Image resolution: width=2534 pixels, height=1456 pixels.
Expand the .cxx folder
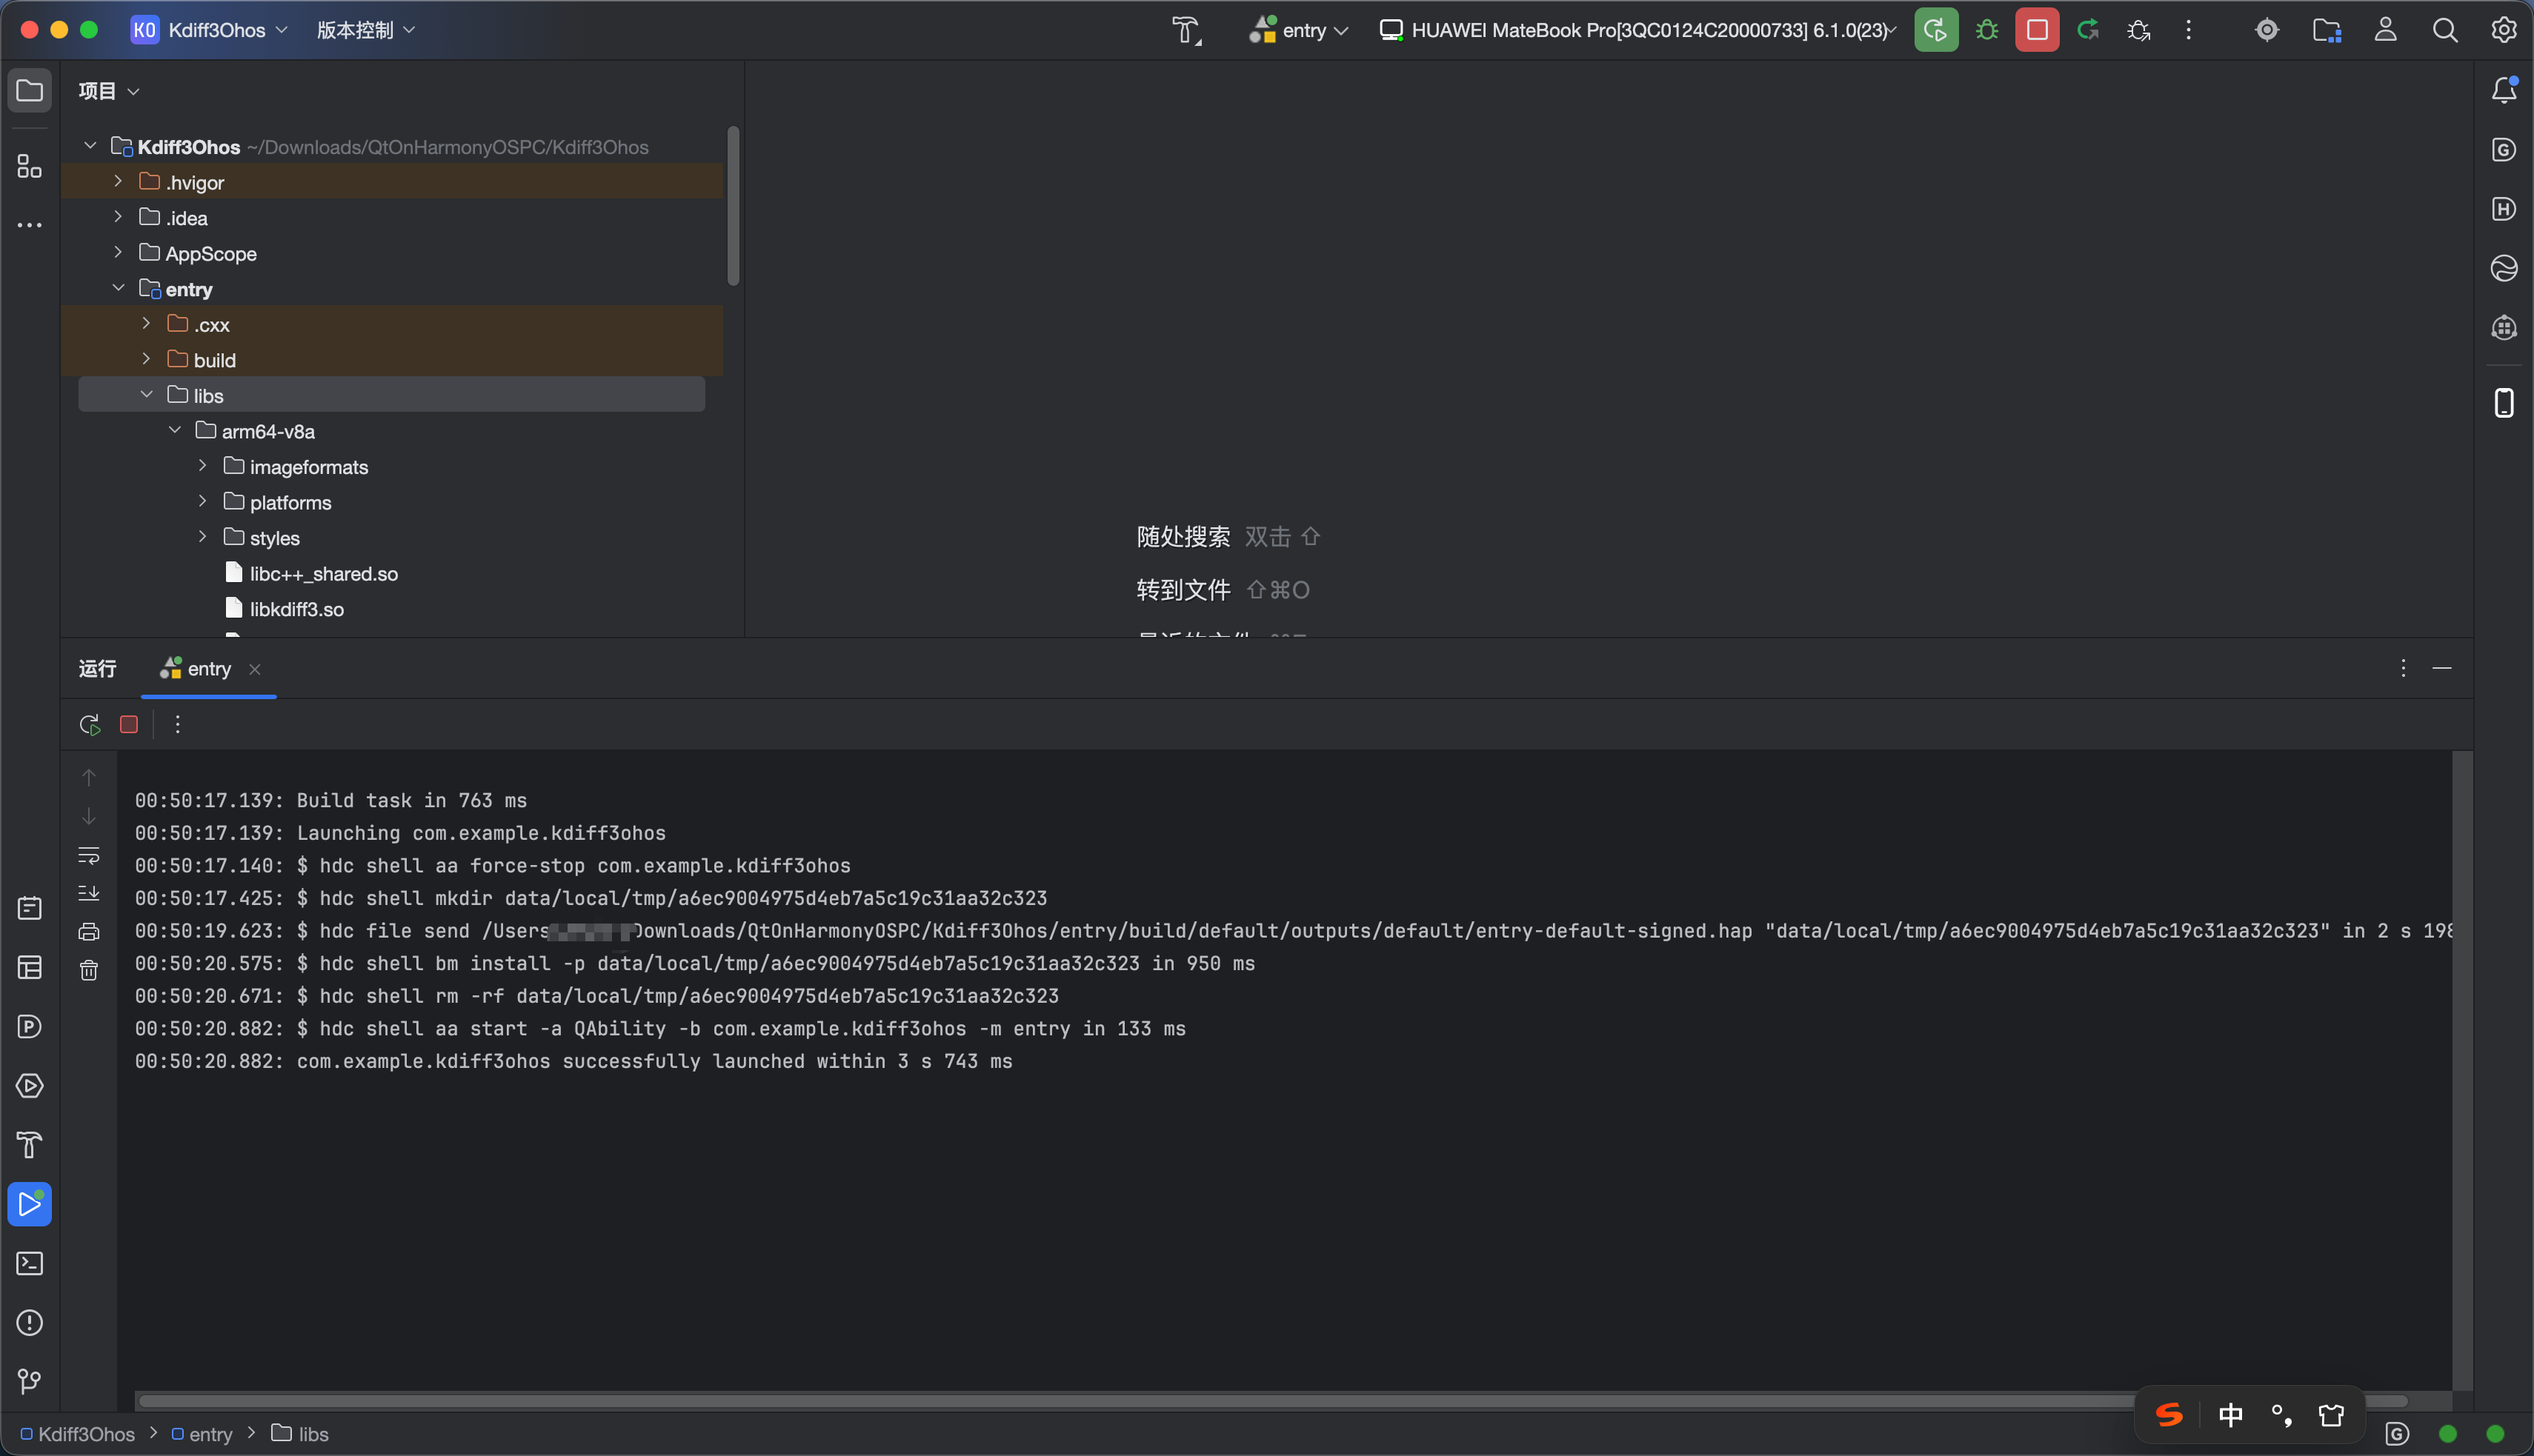coord(146,323)
